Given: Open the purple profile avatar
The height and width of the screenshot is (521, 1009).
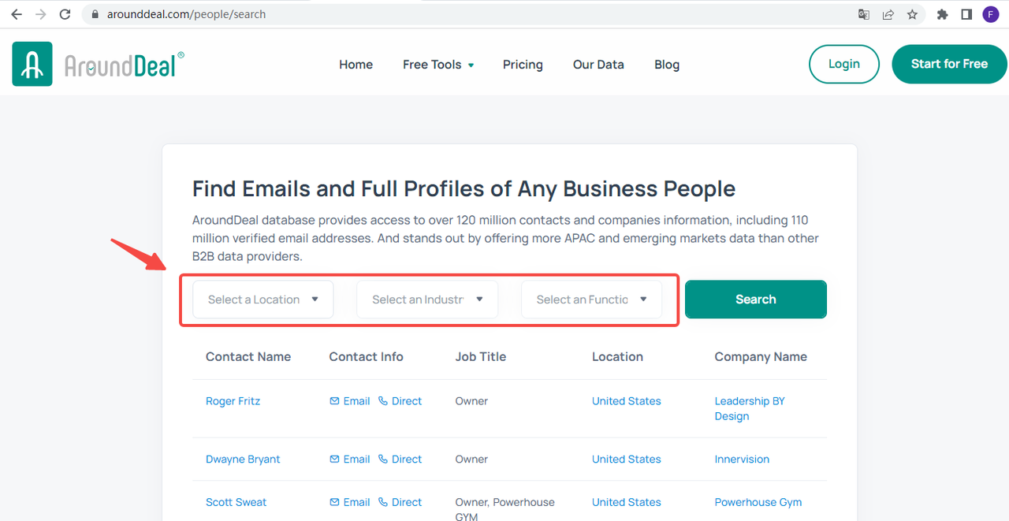Looking at the screenshot, I should 990,14.
